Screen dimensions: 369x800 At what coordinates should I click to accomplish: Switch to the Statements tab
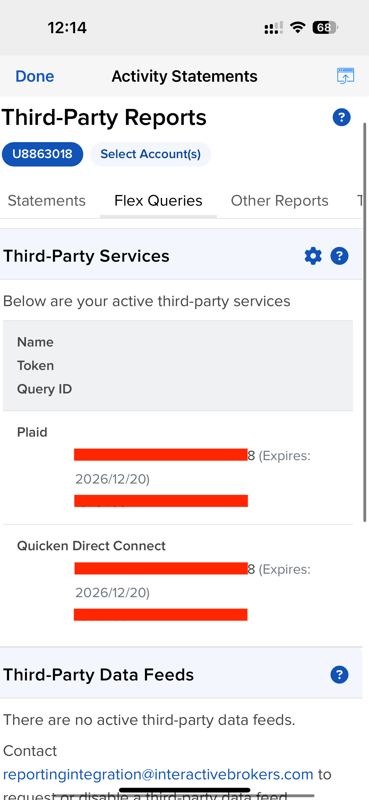coord(47,201)
